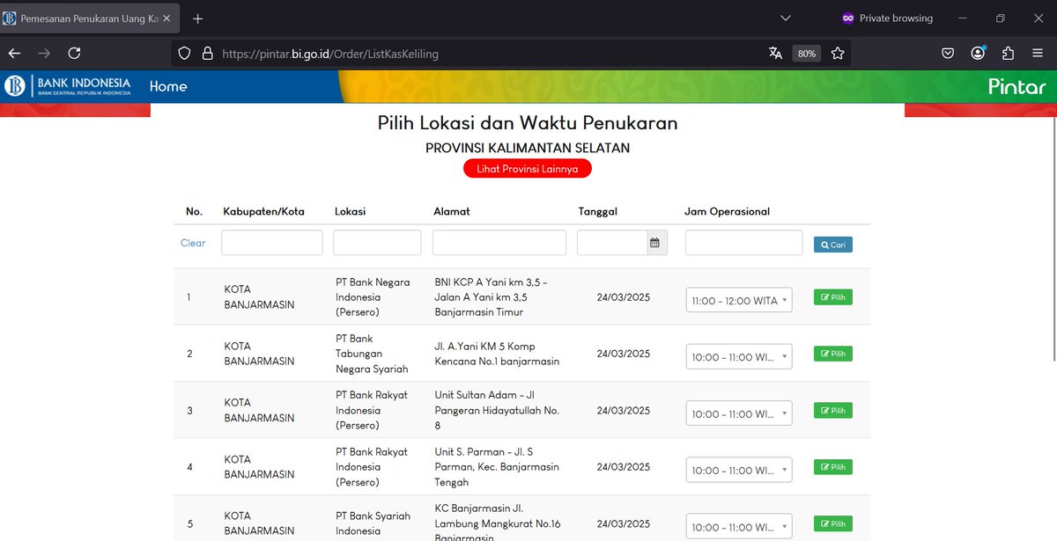Viewport: 1057px width, 541px height.
Task: Bookmark this page with the star
Action: point(838,54)
